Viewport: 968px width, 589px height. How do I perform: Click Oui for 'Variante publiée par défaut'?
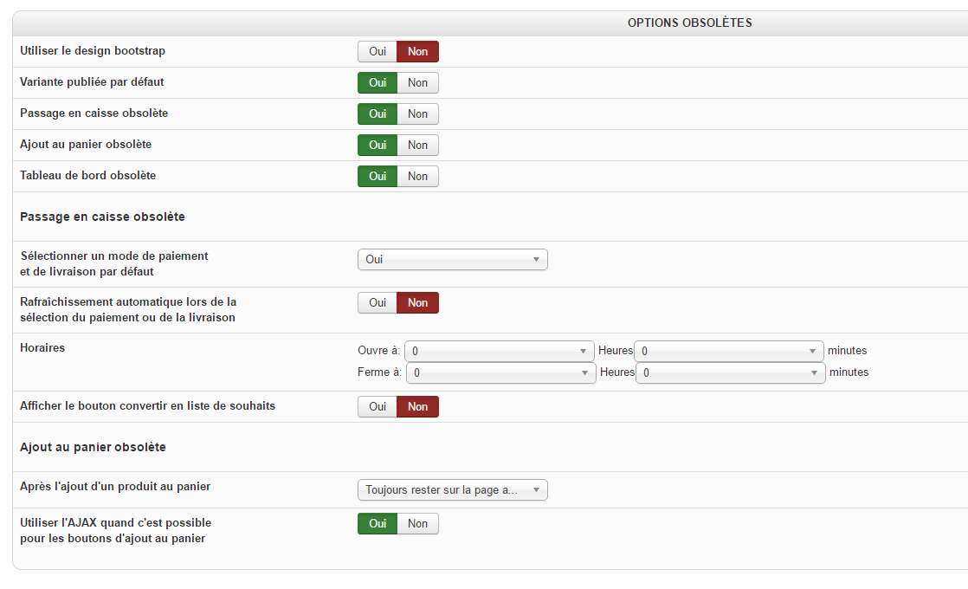pyautogui.click(x=378, y=83)
